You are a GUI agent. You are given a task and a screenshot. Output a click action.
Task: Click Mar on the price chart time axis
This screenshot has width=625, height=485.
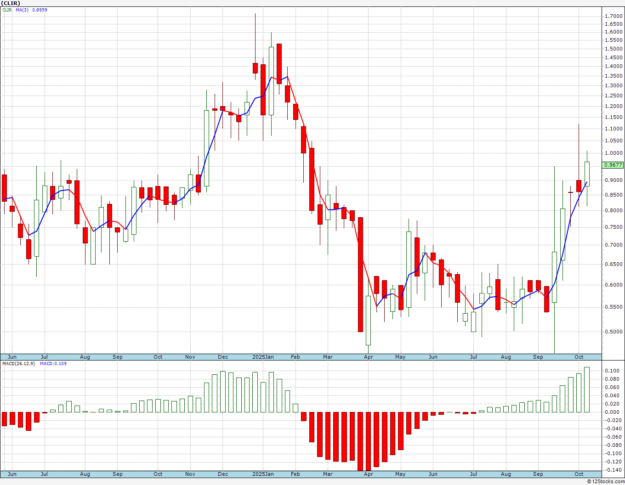point(328,357)
